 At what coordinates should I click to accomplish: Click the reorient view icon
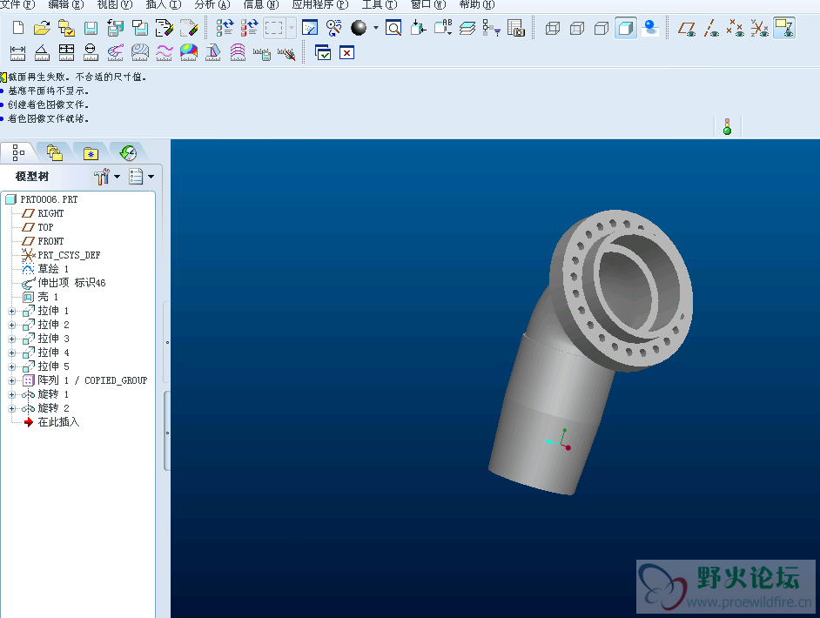(418, 28)
